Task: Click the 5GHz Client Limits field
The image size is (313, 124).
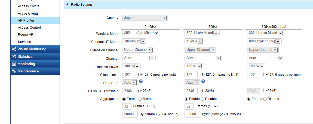Action: pos(191,75)
